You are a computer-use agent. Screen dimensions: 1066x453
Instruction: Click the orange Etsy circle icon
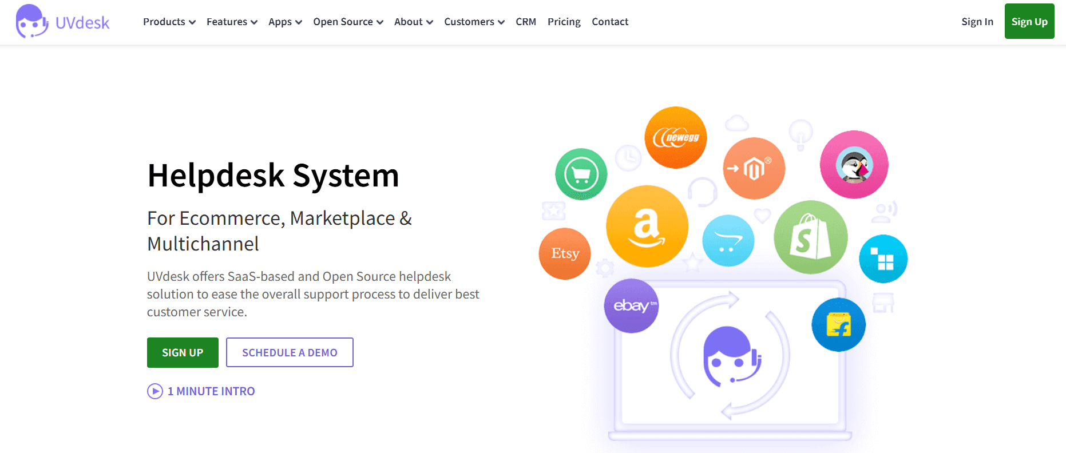coord(565,253)
